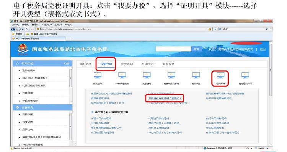Viewport: 287px width, 152px height.
Task: Select 我要注销 in the sidebar
Action: (28, 130)
